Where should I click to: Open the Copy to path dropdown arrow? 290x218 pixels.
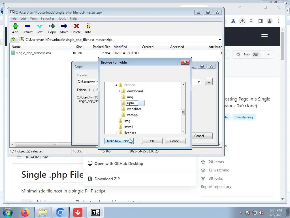[199, 82]
